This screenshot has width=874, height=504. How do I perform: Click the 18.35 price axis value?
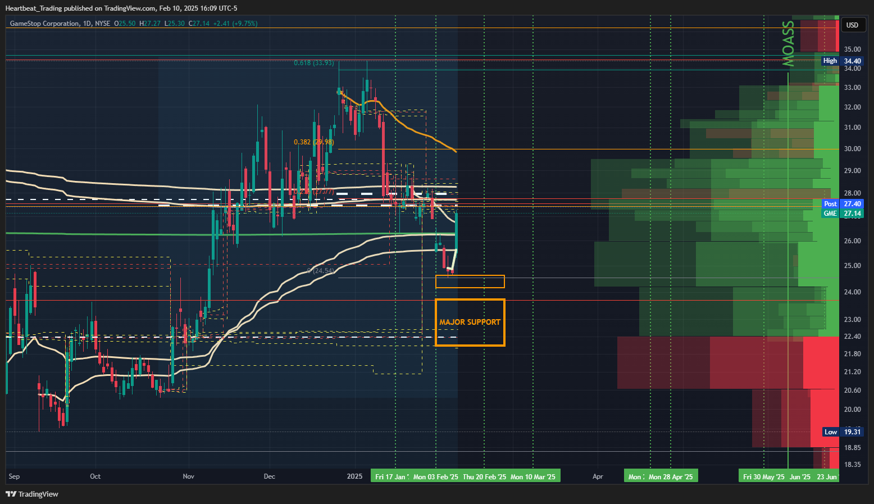pos(852,465)
